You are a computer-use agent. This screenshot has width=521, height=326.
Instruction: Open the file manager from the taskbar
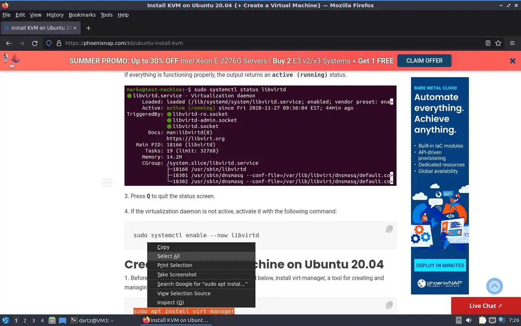pyautogui.click(x=52, y=320)
